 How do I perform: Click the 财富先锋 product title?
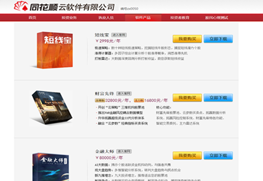point(104,93)
